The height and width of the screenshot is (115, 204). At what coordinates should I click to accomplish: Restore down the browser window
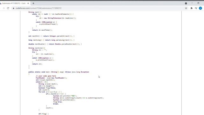pyautogui.click(x=198, y=3)
